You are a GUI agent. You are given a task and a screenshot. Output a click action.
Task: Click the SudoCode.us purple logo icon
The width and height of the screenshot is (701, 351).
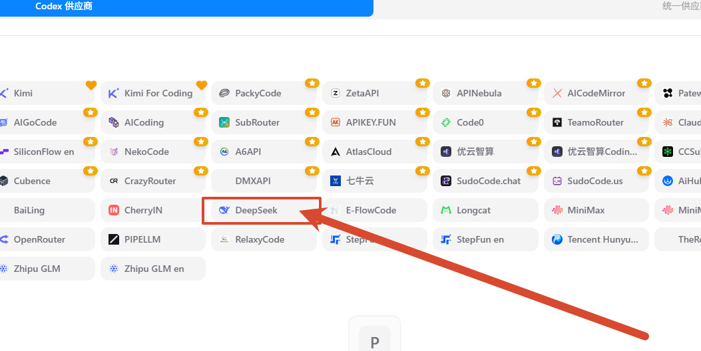click(557, 181)
